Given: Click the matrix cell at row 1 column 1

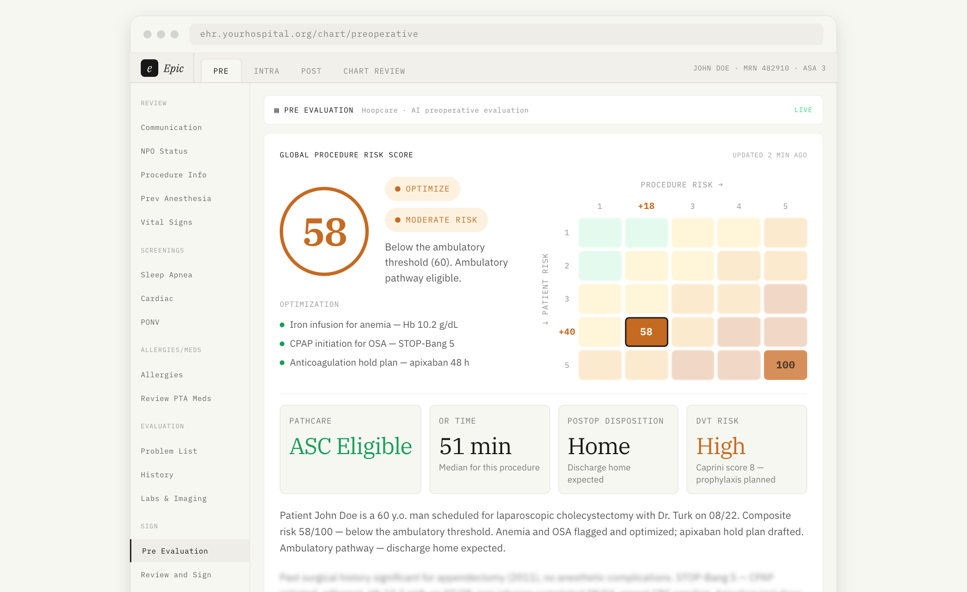Looking at the screenshot, I should [600, 233].
